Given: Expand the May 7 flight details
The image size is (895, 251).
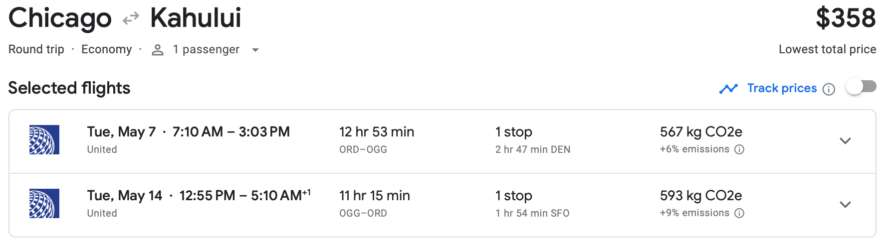Looking at the screenshot, I should tap(845, 141).
